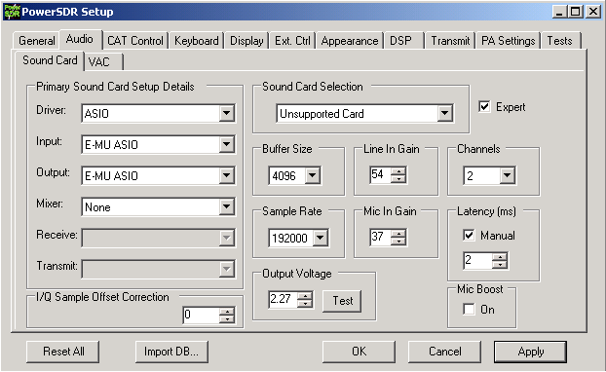Increase Line In Gain with up arrow
Image resolution: width=606 pixels, height=372 pixels.
pyautogui.click(x=398, y=170)
